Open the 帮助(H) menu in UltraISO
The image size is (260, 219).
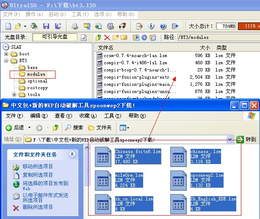(x=126, y=14)
